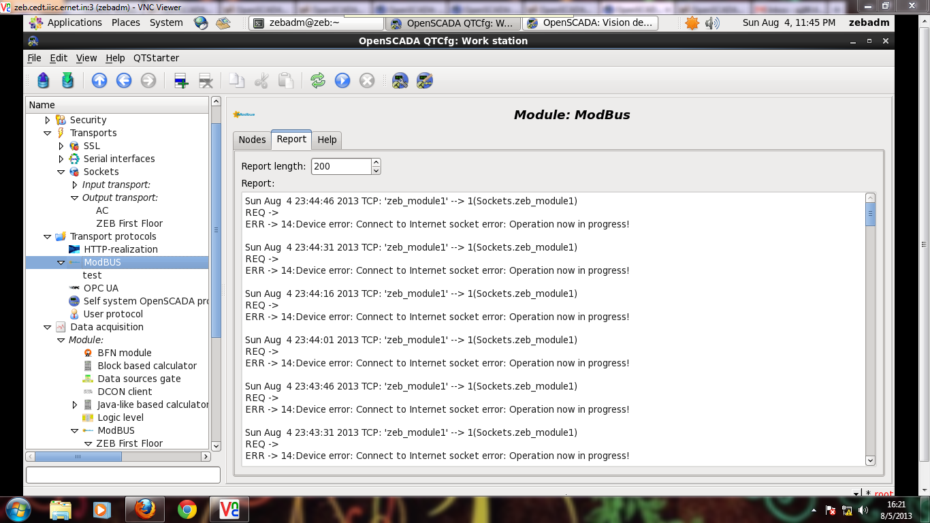930x523 pixels.
Task: Open the QTStarter menu
Action: pos(156,58)
